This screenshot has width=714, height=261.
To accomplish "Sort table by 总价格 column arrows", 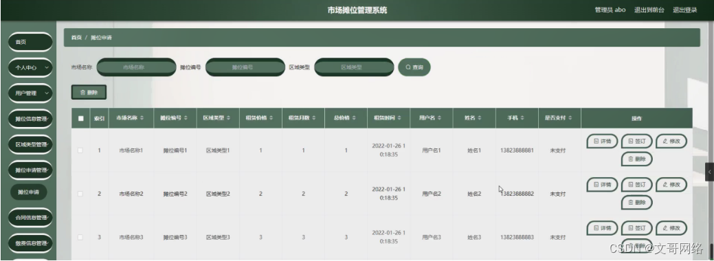I will pyautogui.click(x=354, y=118).
